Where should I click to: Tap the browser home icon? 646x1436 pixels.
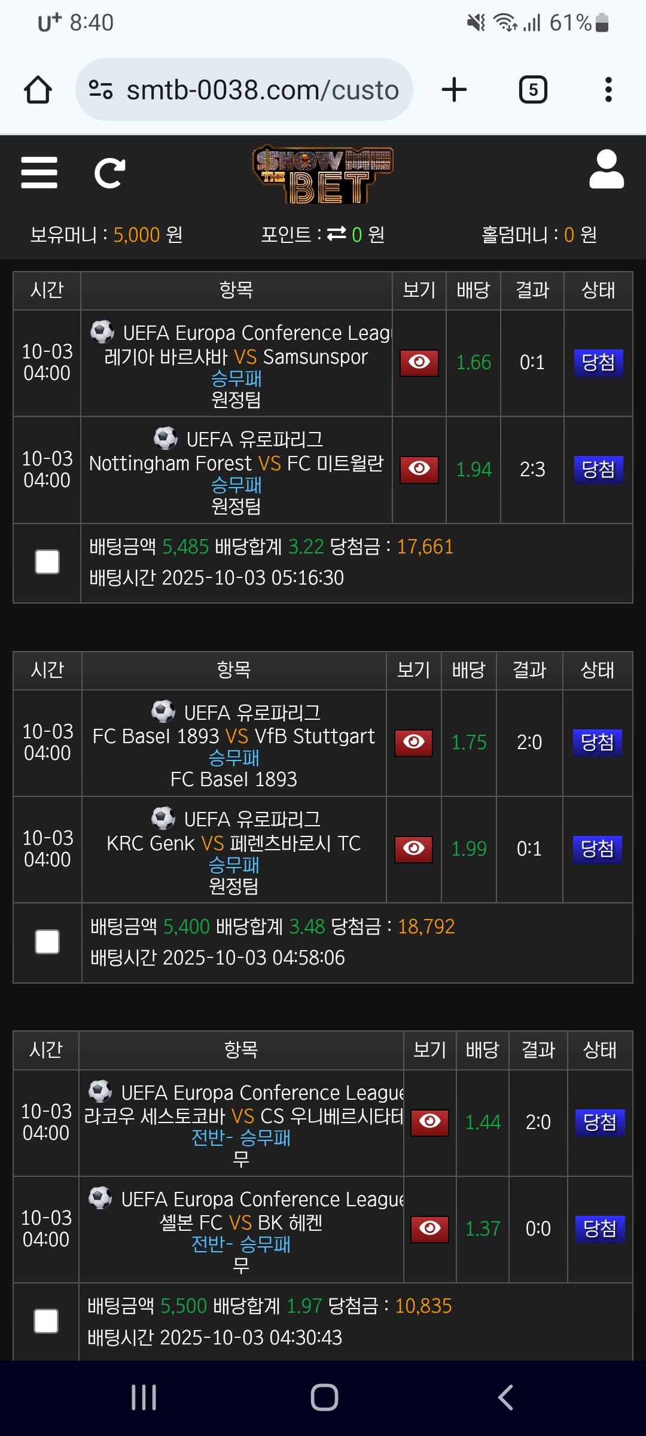(38, 90)
